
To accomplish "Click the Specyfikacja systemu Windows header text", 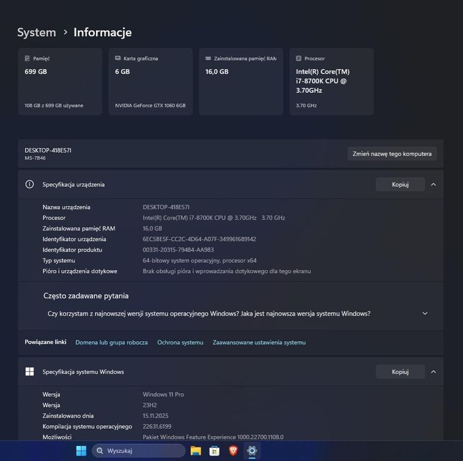I will (83, 372).
